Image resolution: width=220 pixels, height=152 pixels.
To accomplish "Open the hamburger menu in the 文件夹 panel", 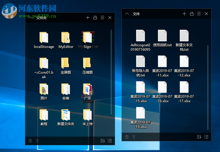I will click(x=102, y=18).
